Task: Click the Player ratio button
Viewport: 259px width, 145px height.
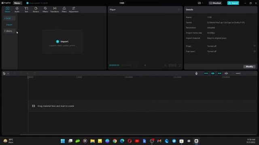Action: (x=172, y=65)
